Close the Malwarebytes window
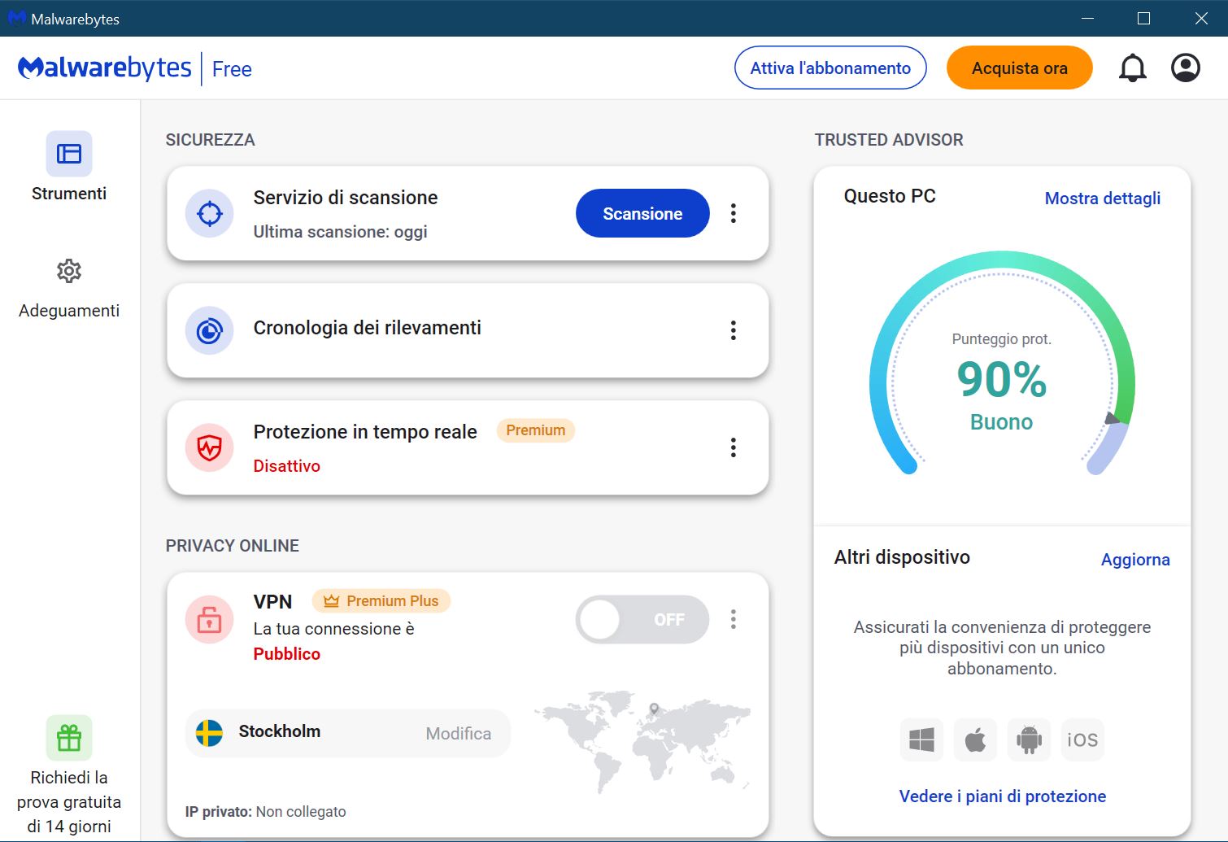 pyautogui.click(x=1201, y=18)
